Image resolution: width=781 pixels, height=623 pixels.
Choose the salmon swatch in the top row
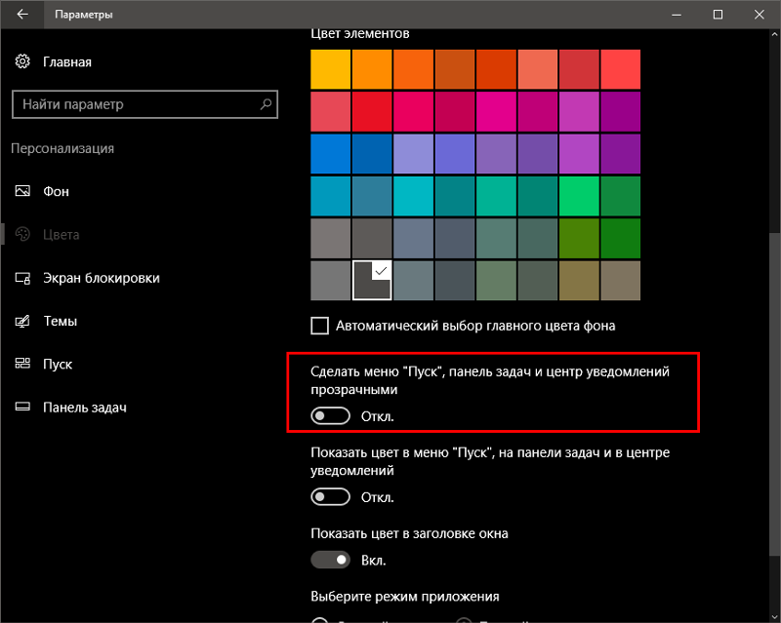point(538,69)
